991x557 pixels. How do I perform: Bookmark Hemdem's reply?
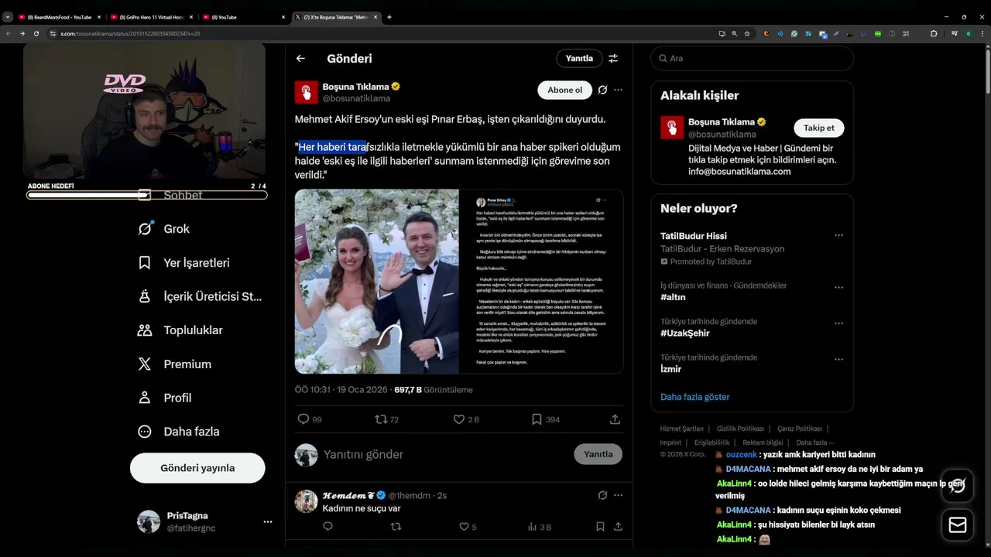pos(600,527)
